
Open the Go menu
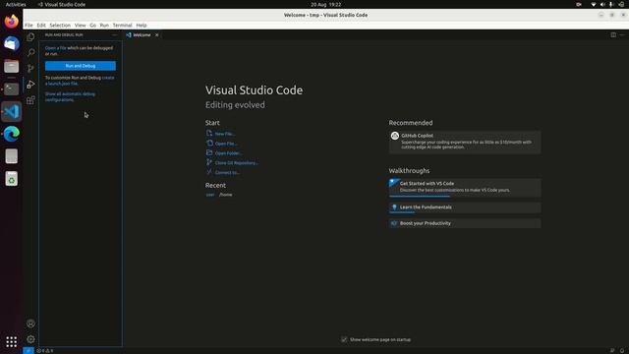92,25
